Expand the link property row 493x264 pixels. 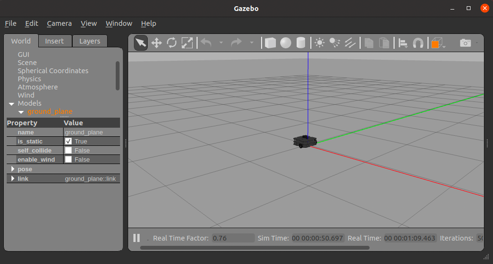point(13,179)
